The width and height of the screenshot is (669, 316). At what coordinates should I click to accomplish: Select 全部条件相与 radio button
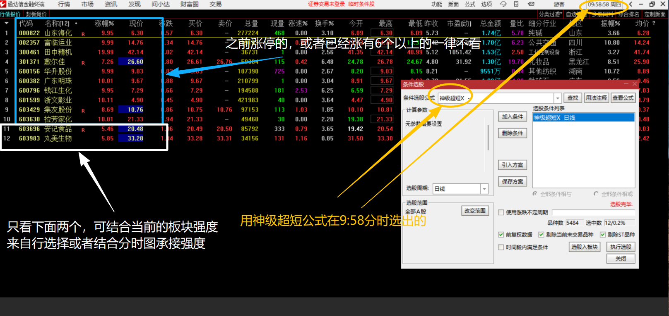coord(535,194)
